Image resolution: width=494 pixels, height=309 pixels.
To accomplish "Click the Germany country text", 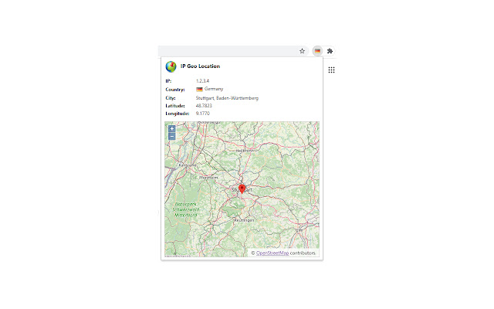I will [x=214, y=89].
